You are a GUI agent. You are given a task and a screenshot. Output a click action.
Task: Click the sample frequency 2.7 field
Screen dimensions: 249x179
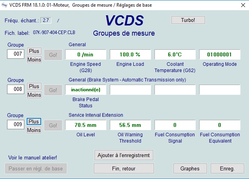[x=46, y=20]
